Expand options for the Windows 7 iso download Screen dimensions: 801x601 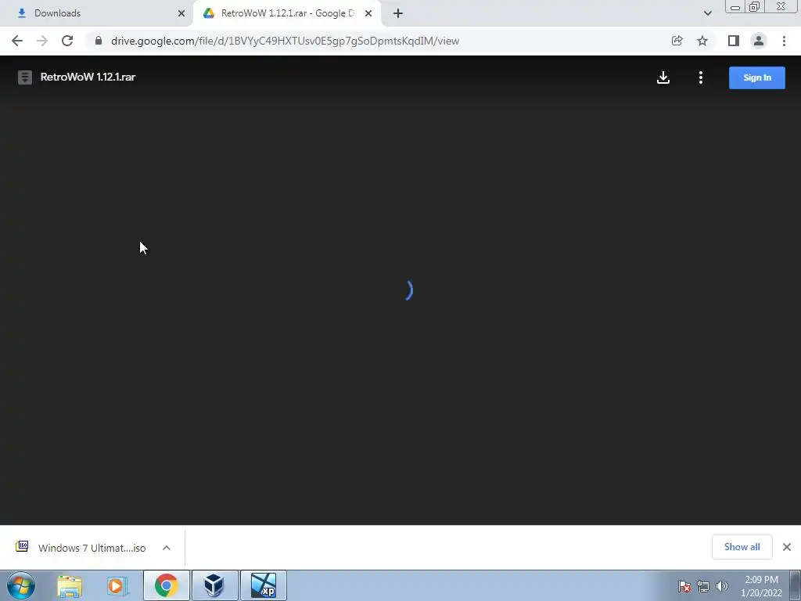167,548
